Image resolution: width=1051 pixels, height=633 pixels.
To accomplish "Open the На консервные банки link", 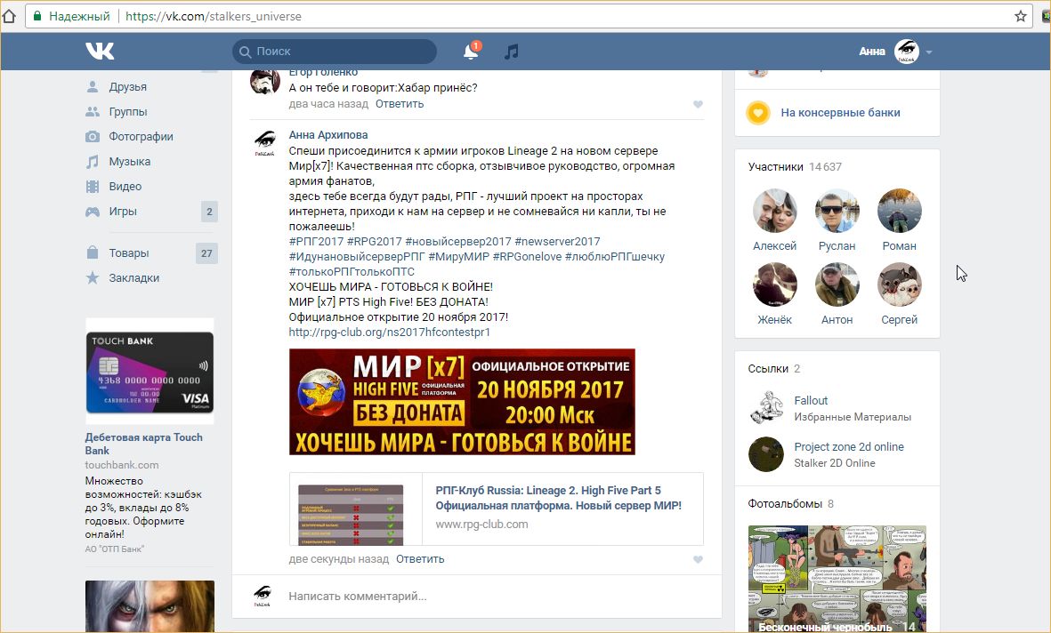I will [x=840, y=113].
